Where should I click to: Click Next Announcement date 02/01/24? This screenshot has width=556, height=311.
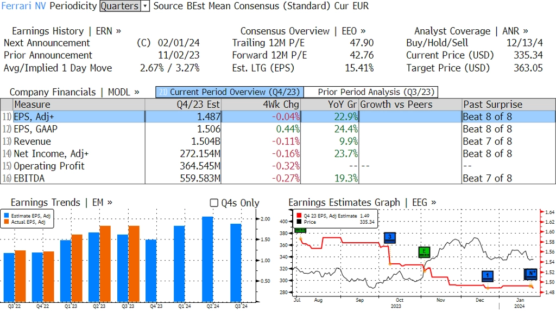(x=179, y=43)
